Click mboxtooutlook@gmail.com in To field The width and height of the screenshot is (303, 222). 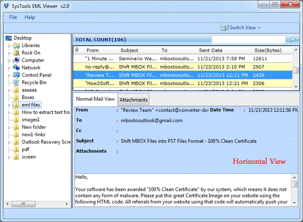[x=151, y=121]
